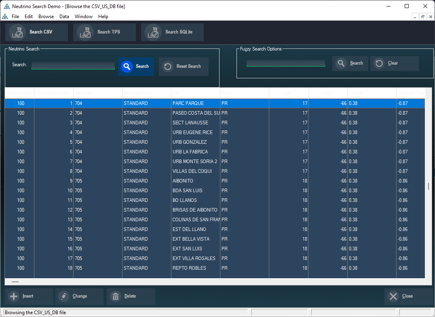435x317 pixels.
Task: Open the File menu
Action: 15,17
